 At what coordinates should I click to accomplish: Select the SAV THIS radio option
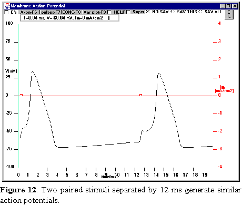click(x=173, y=12)
